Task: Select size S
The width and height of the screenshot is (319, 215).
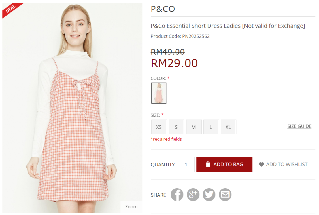Action: (176, 127)
